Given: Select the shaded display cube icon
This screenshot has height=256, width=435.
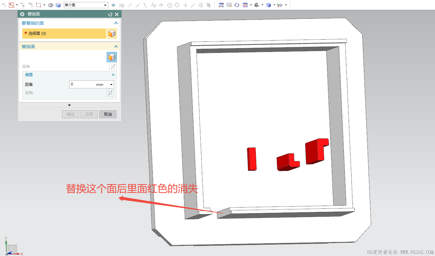Looking at the screenshot, I should point(268,5).
